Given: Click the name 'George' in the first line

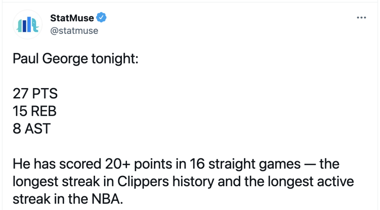Looking at the screenshot, I should 65,59.
